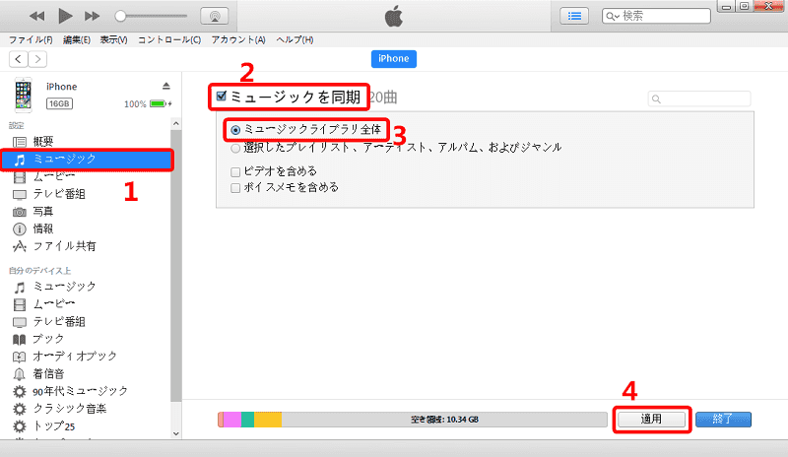Viewport: 788px width, 457px height.
Task: Open the AirPlay output button
Action: [215, 16]
